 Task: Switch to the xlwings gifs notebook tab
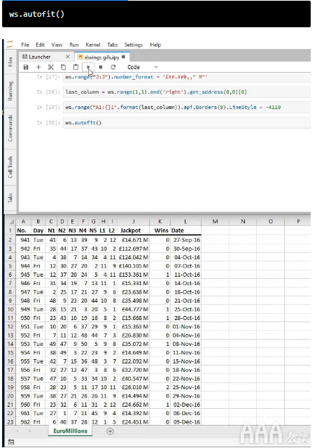click(x=101, y=57)
